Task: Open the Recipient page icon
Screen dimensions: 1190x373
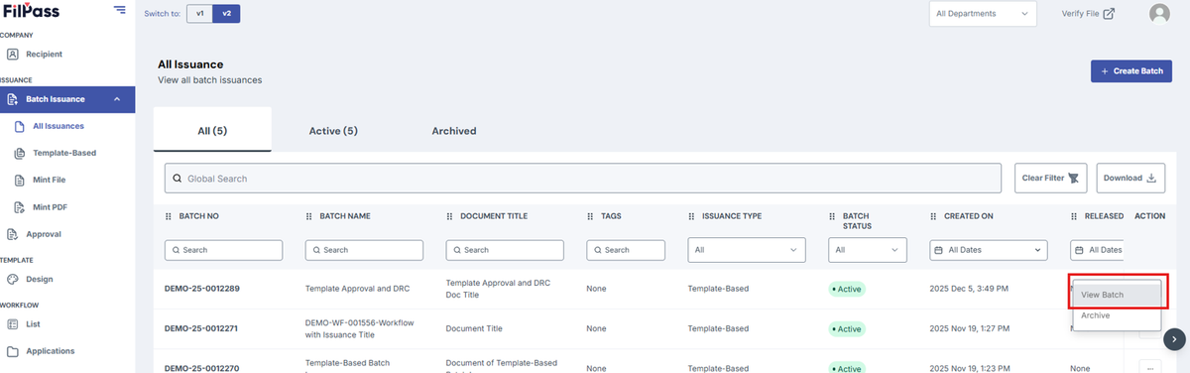Action: tap(13, 54)
